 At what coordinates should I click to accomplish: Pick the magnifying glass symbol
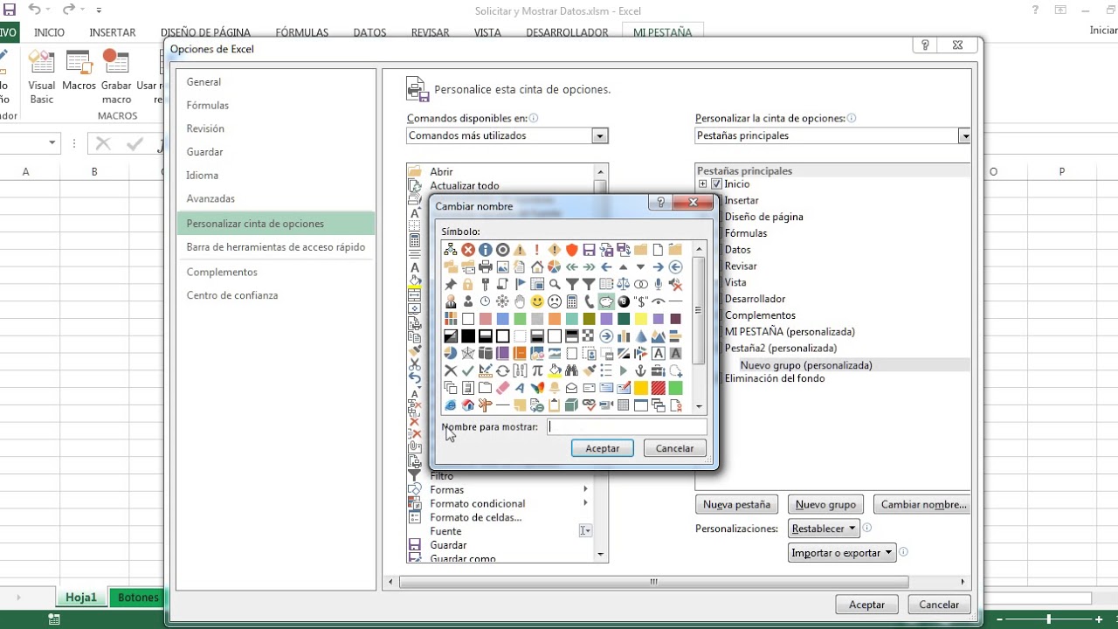tap(555, 284)
